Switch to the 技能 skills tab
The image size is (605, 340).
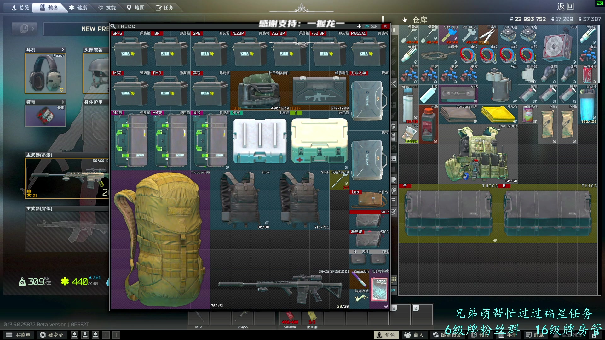pyautogui.click(x=107, y=8)
